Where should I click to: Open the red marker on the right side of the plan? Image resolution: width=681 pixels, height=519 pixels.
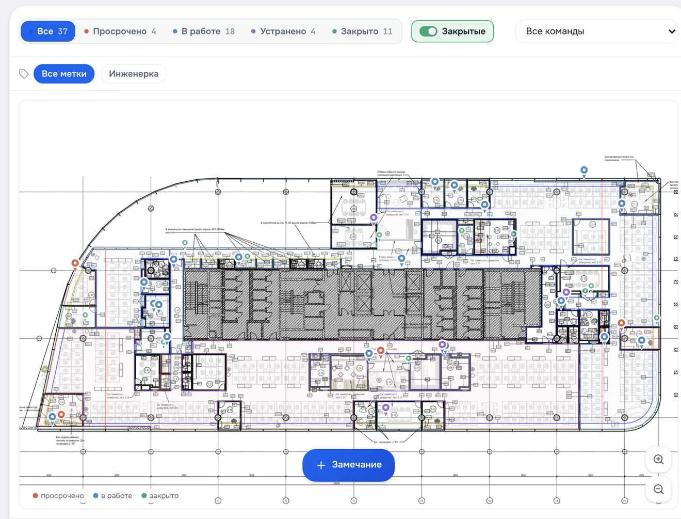(622, 325)
